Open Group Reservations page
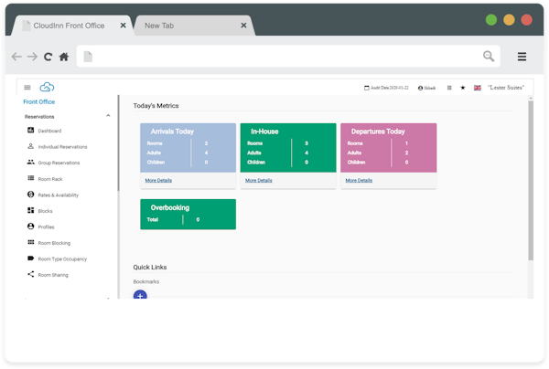This screenshot has width=549, height=369. (54, 163)
